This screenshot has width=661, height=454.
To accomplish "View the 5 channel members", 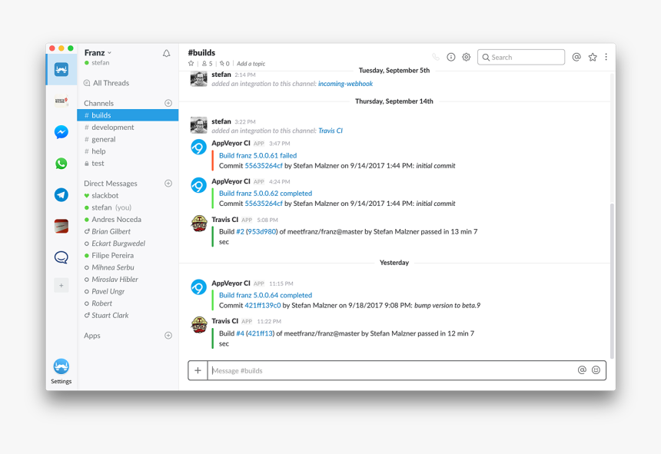I will pos(207,64).
